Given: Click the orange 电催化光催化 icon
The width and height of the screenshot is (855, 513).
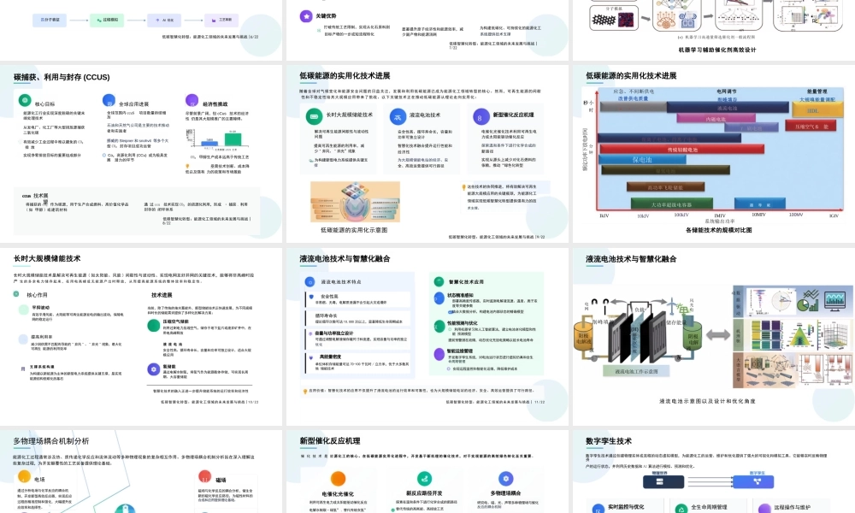Looking at the screenshot, I should (x=338, y=478).
